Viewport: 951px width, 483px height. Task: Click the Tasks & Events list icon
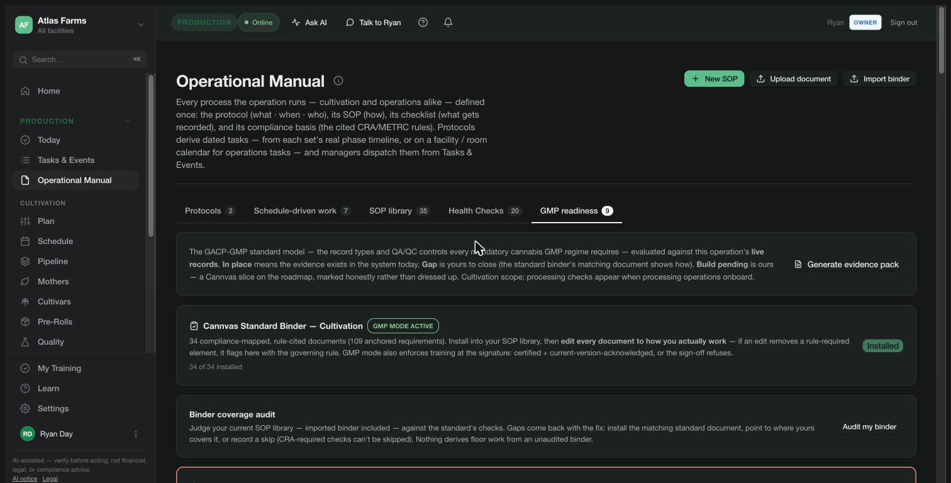(25, 160)
